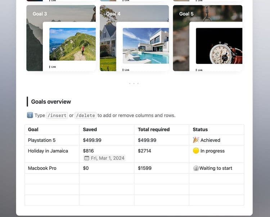
Task: Click the Link under the villa photo
Action: point(127,70)
